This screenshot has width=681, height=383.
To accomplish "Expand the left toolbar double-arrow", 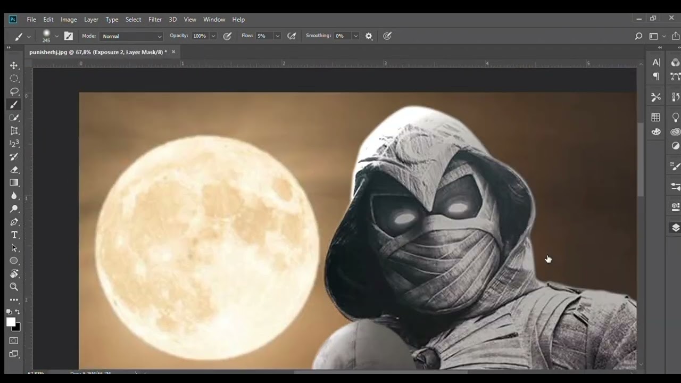I will [x=9, y=47].
